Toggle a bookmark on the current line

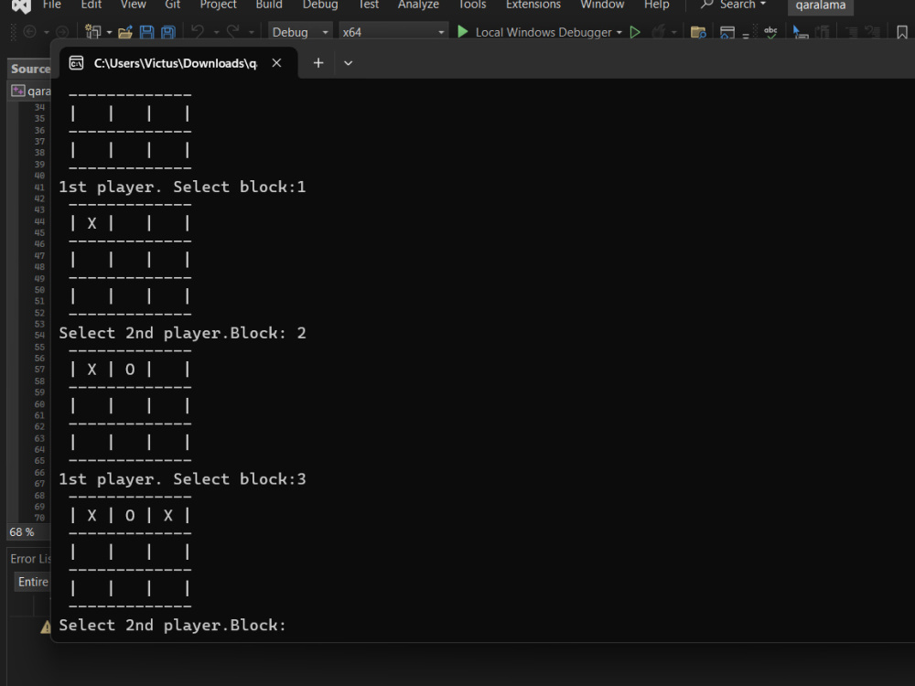click(904, 31)
